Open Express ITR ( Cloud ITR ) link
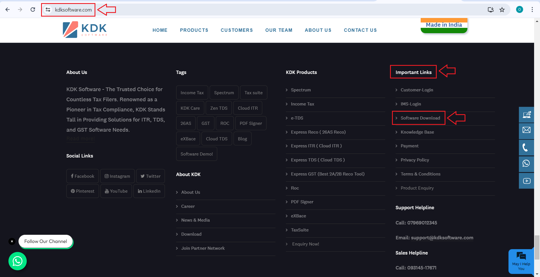The height and width of the screenshot is (277, 540). point(316,146)
